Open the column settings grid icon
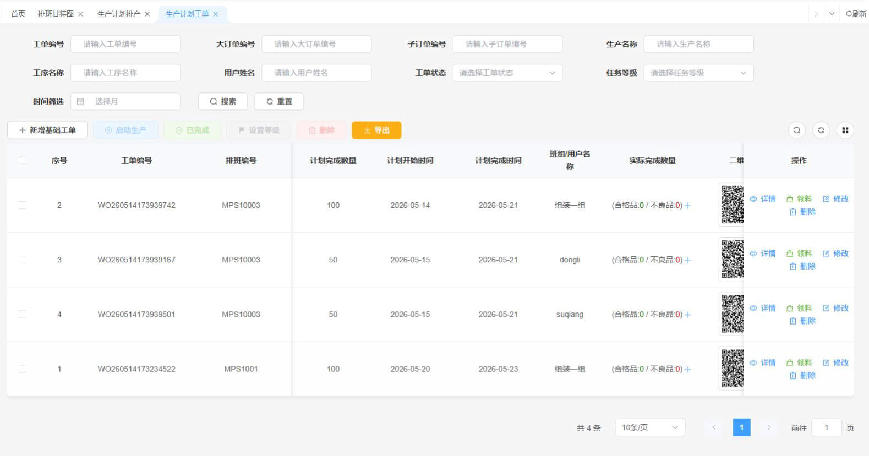Viewport: 869px width, 456px height. coord(845,130)
